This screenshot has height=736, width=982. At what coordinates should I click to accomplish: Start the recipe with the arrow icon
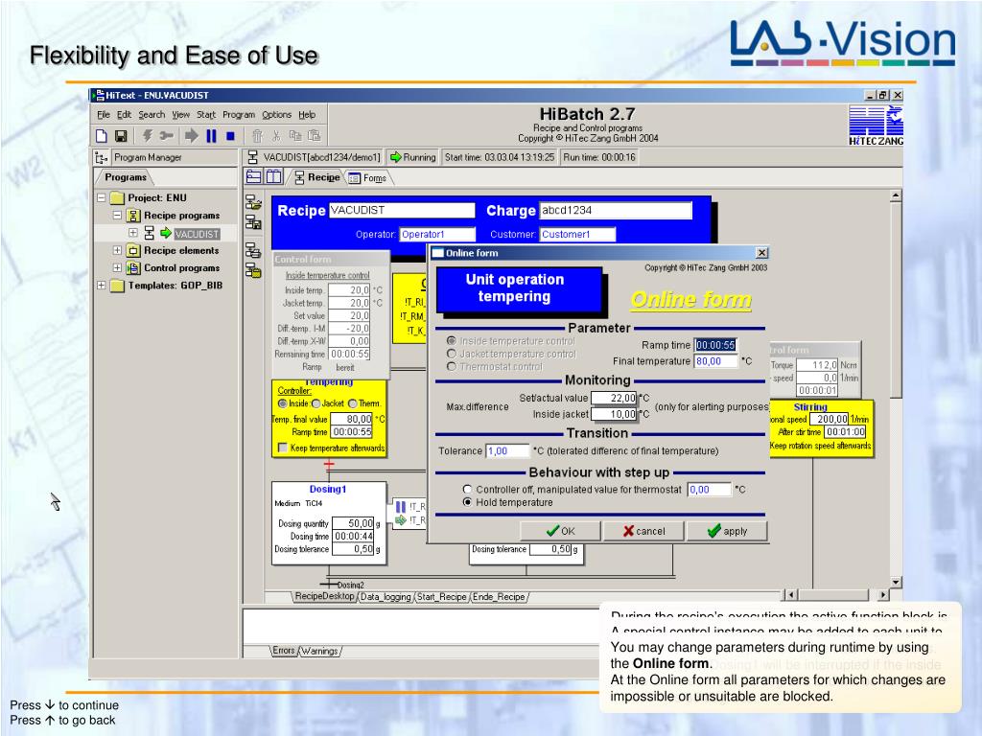[x=192, y=136]
